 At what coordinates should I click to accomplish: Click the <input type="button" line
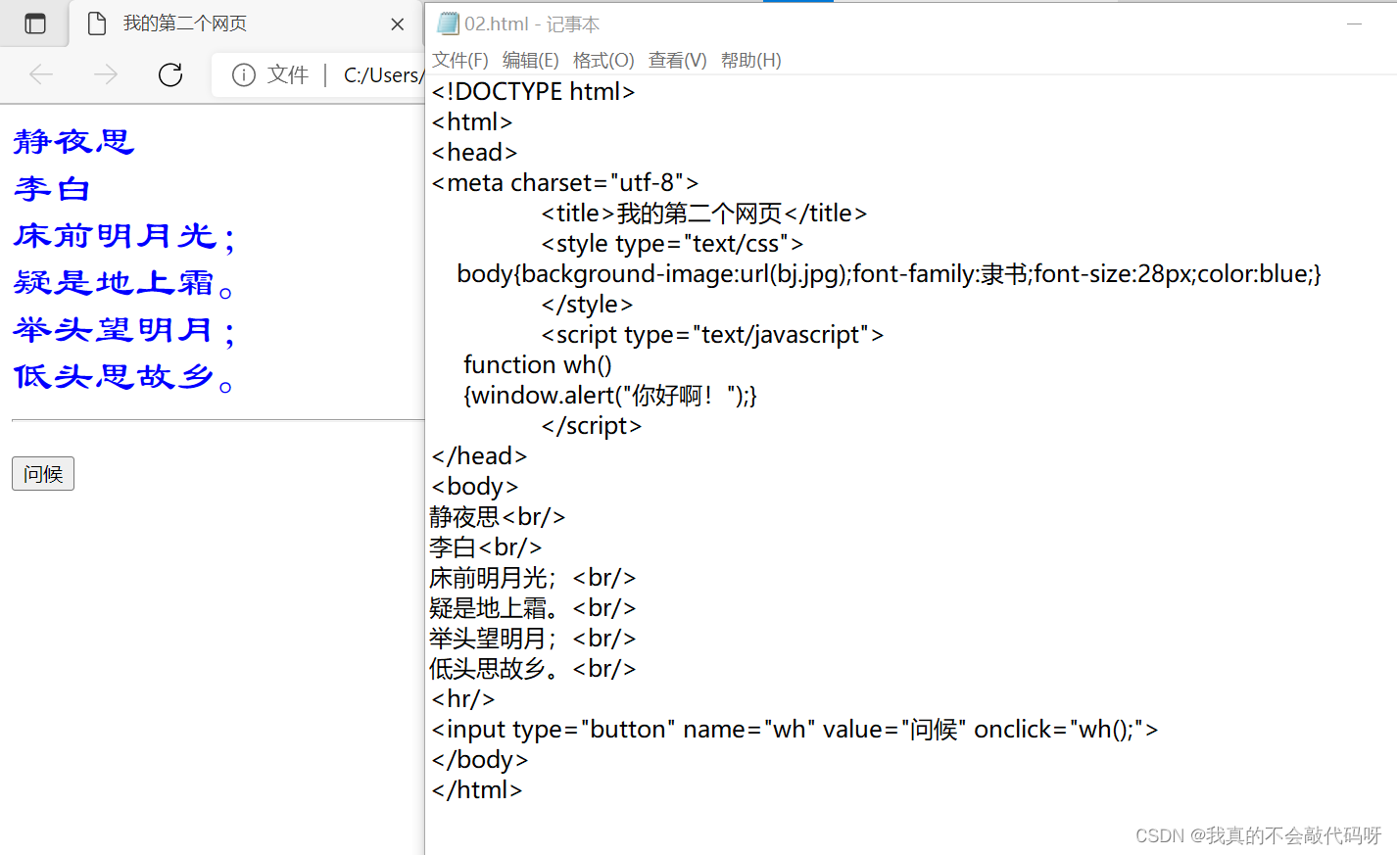coord(795,730)
